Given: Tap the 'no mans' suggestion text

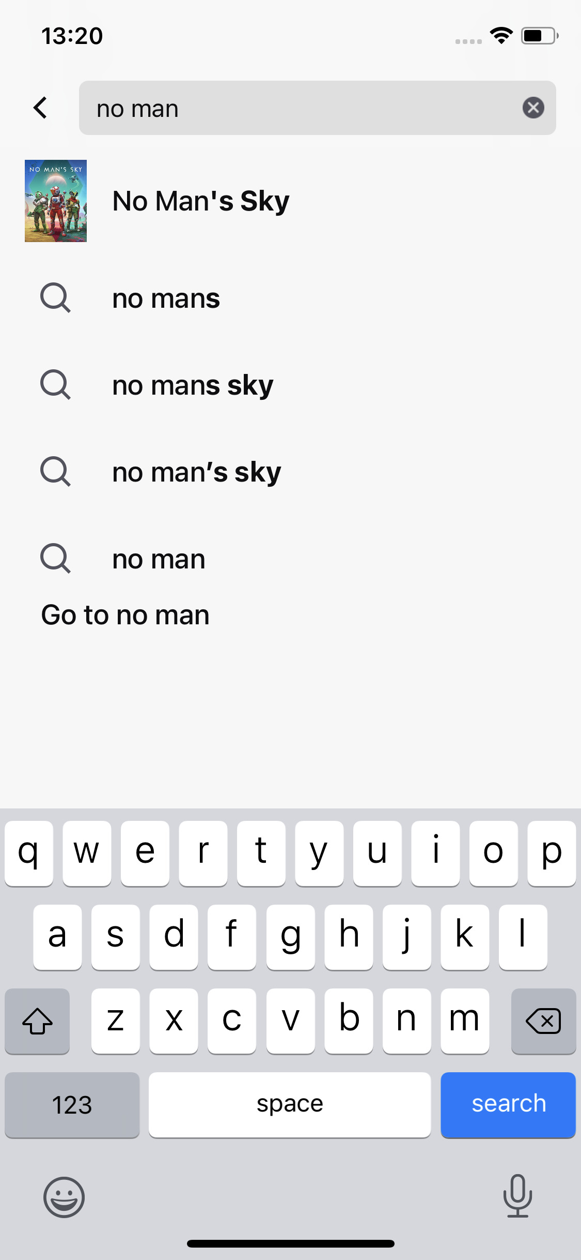Looking at the screenshot, I should tap(165, 297).
